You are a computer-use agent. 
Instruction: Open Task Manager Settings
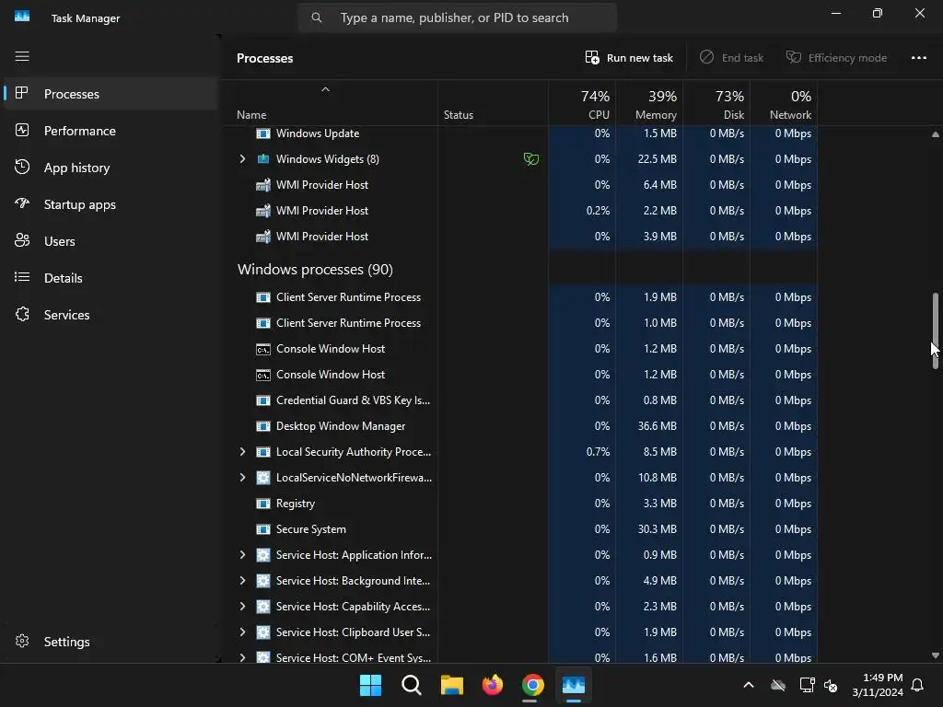coord(111,642)
